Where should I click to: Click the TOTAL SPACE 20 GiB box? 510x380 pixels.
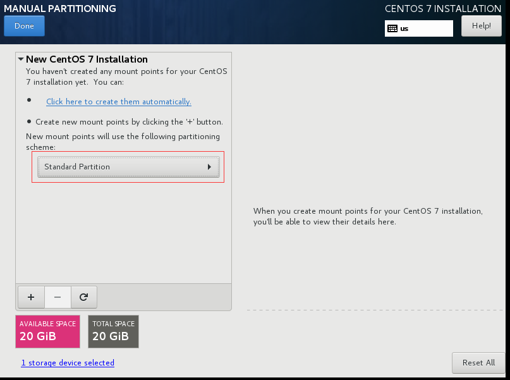coord(114,331)
